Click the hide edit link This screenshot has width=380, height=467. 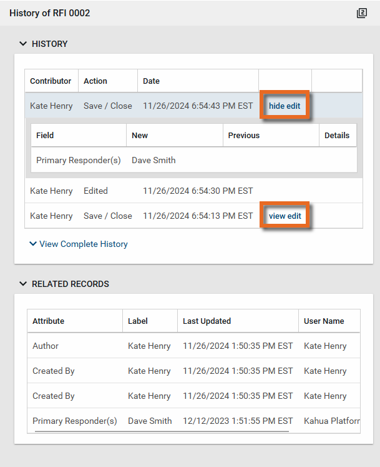pos(285,106)
